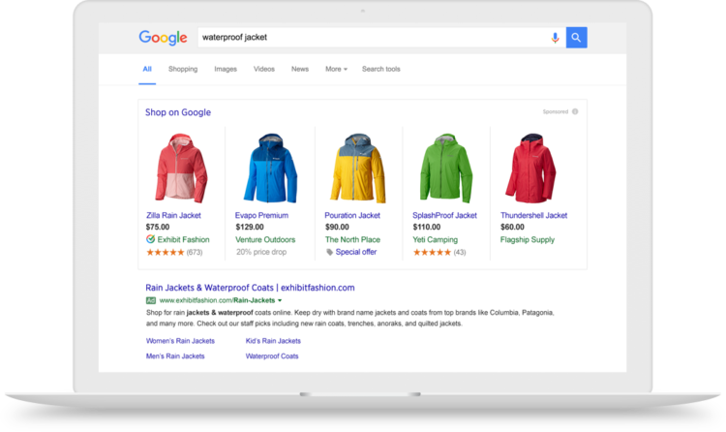Click Zilla Rain Jacket star rating
Image resolution: width=726 pixels, height=432 pixels.
coord(166,252)
